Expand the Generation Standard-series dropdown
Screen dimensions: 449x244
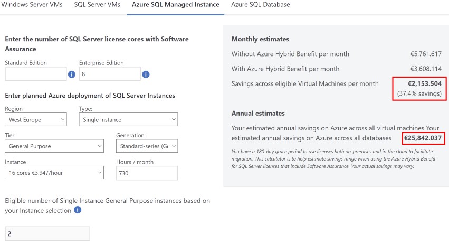click(147, 146)
